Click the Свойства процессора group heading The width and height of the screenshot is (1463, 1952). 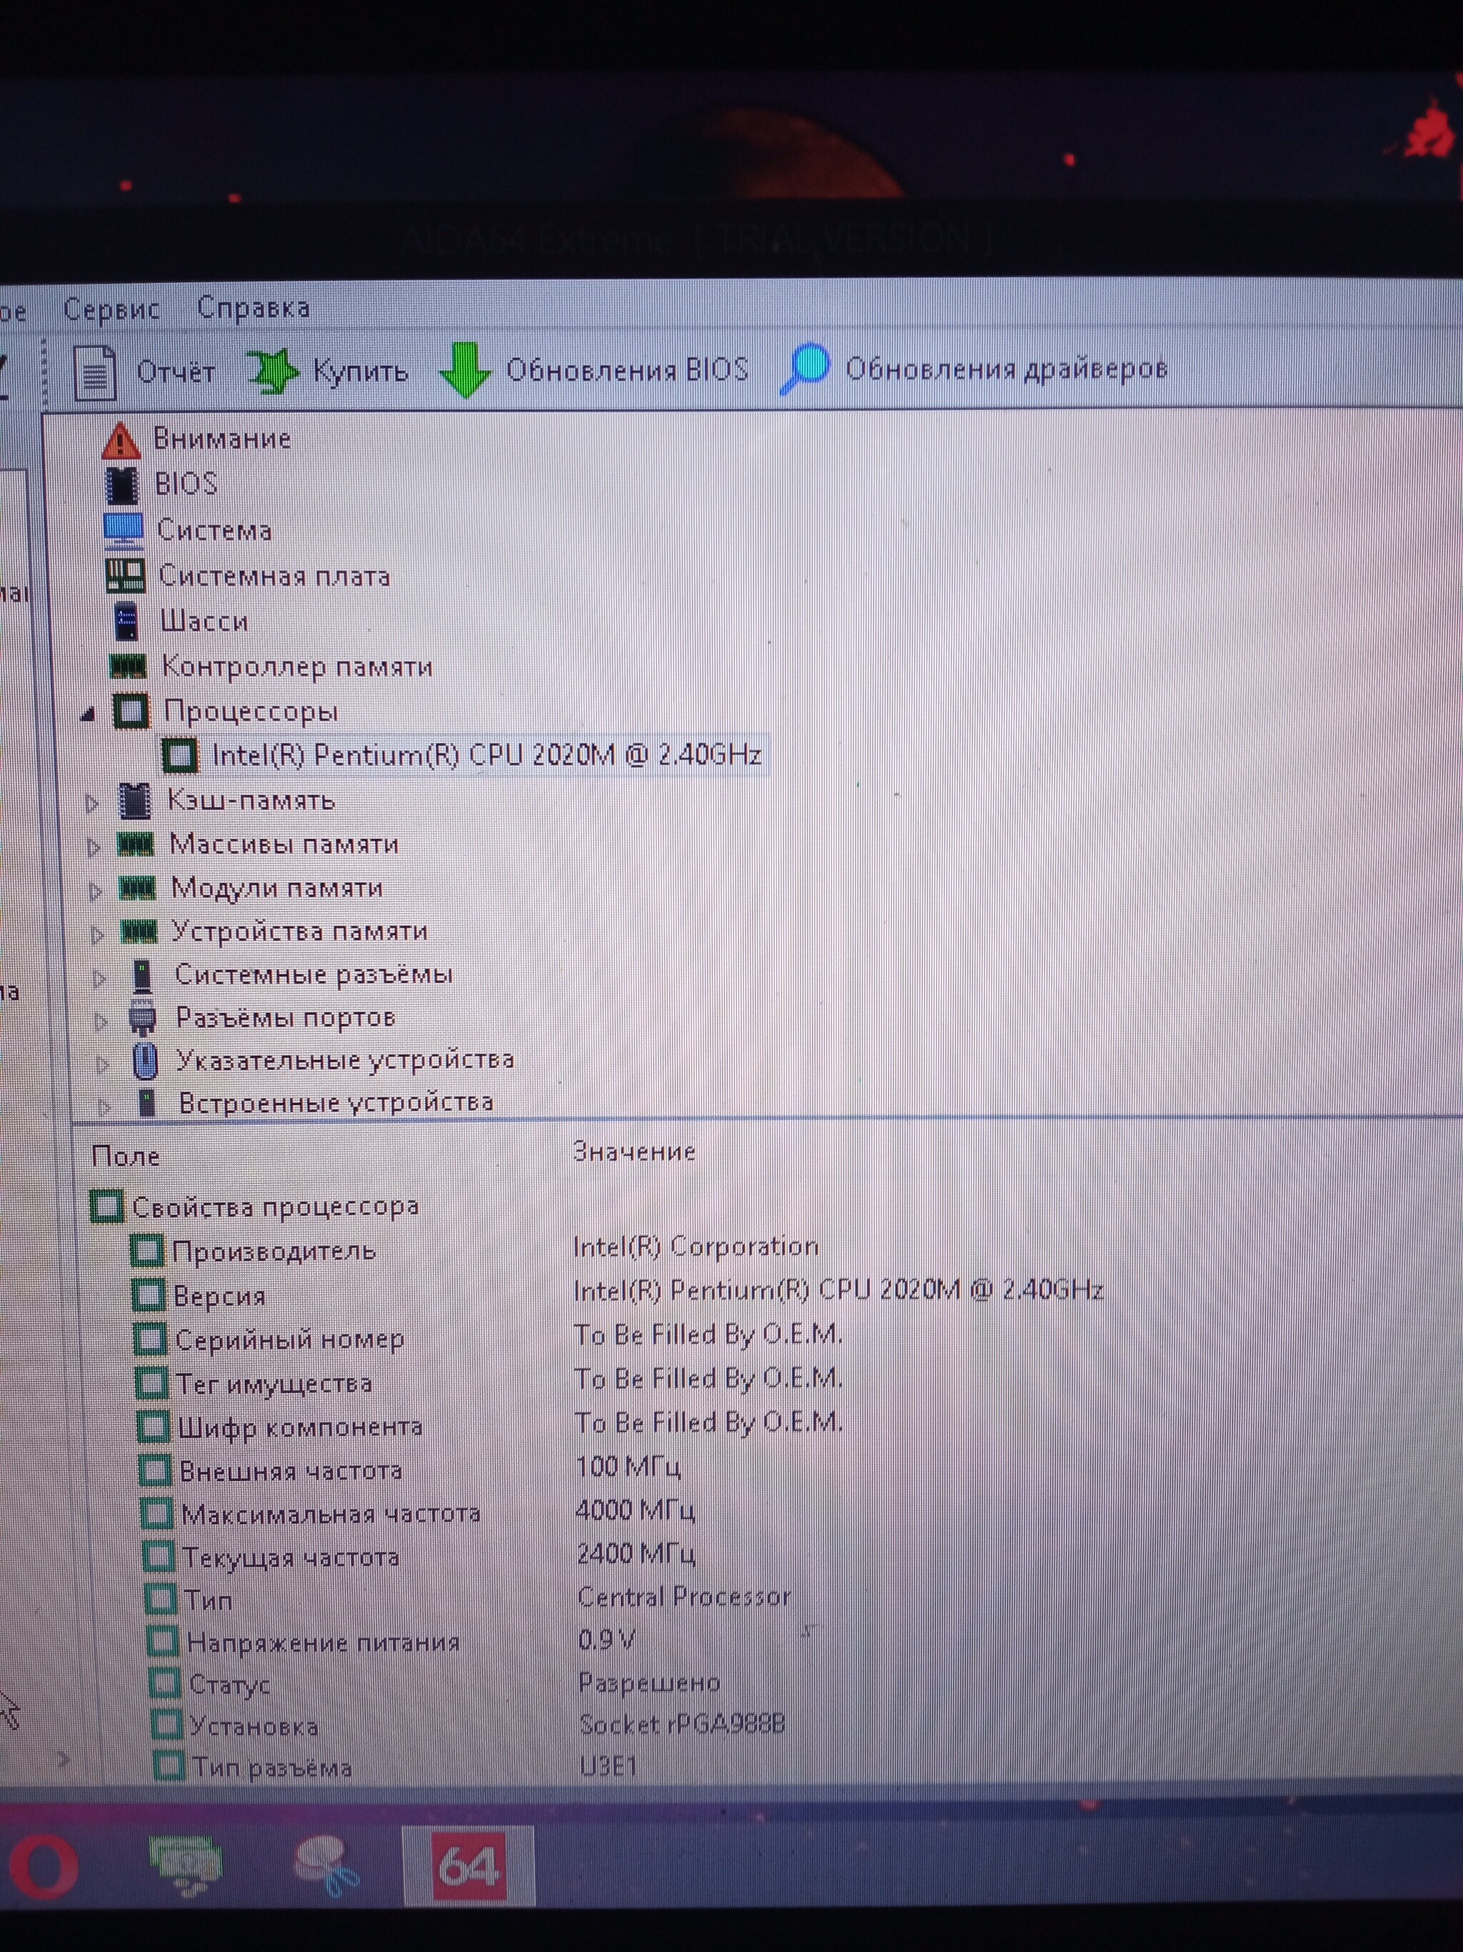tap(275, 1207)
